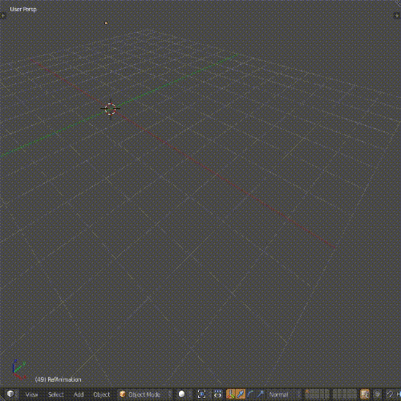Open the Add menu
The width and height of the screenshot is (401, 401).
[x=79, y=395]
